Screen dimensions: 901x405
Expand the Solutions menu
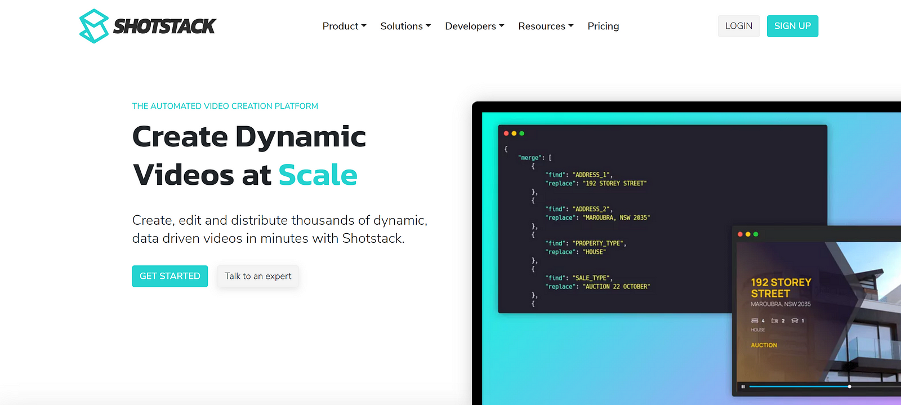pyautogui.click(x=405, y=26)
